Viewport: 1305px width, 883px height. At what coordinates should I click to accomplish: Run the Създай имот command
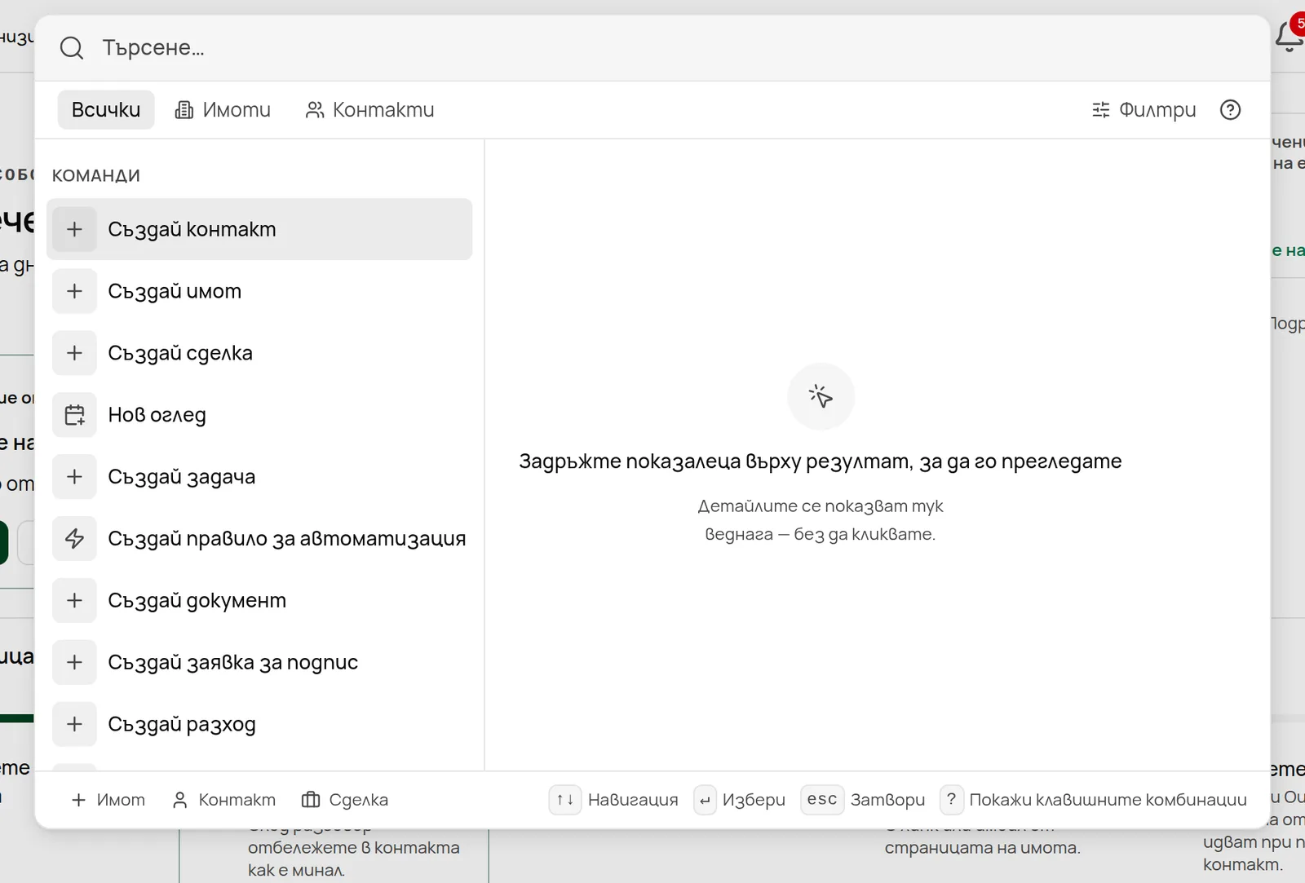tap(259, 291)
